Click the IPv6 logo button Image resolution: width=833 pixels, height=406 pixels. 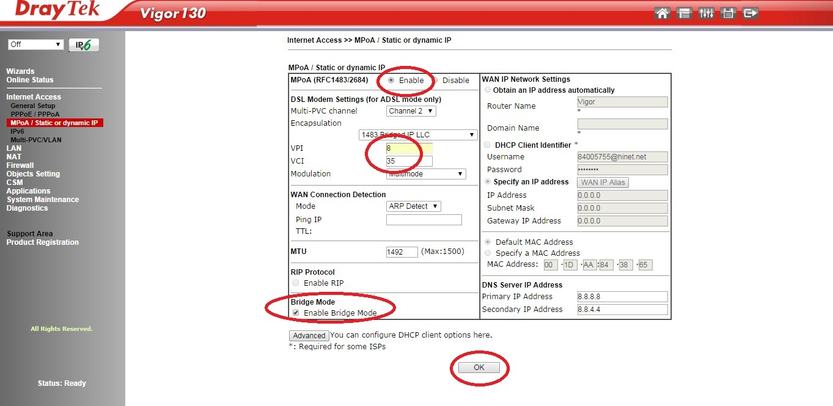click(84, 45)
